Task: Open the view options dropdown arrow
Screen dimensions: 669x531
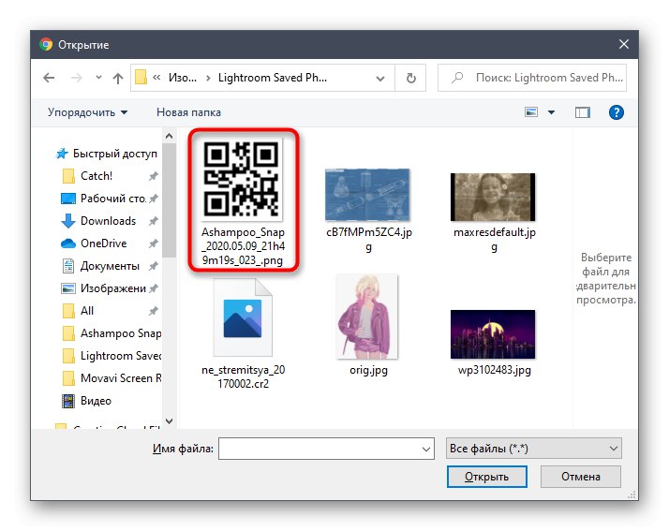Action: pyautogui.click(x=551, y=112)
